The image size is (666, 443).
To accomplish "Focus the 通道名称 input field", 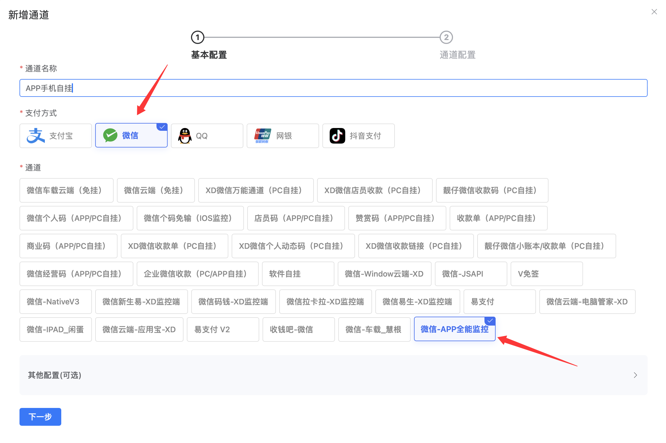I will [x=333, y=88].
